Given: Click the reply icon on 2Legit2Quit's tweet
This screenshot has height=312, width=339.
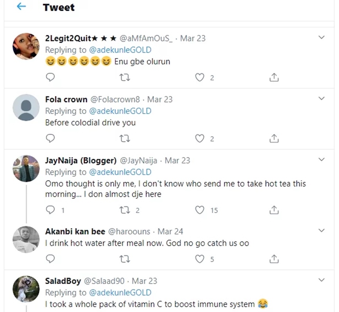Looking at the screenshot, I should [x=50, y=77].
